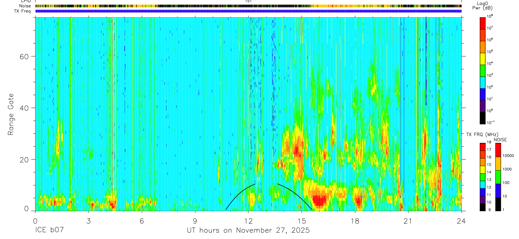Click the black 9–10 MHz TX FRQ swatch
Image resolution: width=519 pixels, height=239 pixels.
click(x=483, y=207)
